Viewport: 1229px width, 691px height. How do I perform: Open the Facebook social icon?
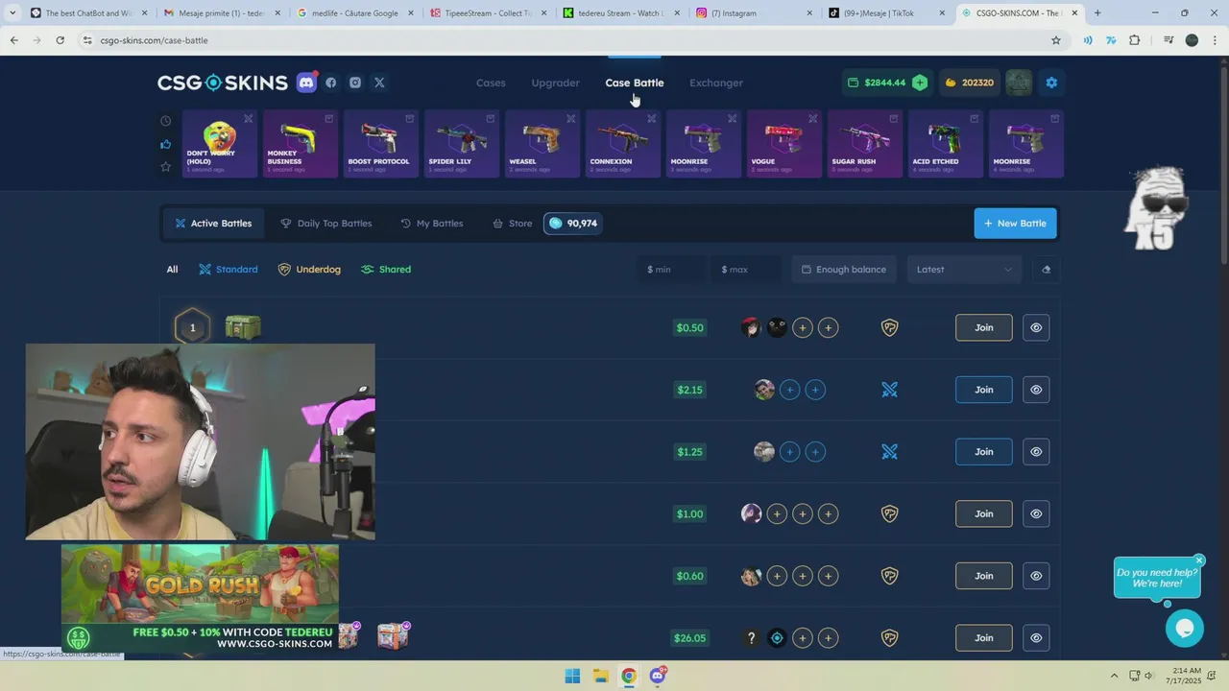pos(331,83)
